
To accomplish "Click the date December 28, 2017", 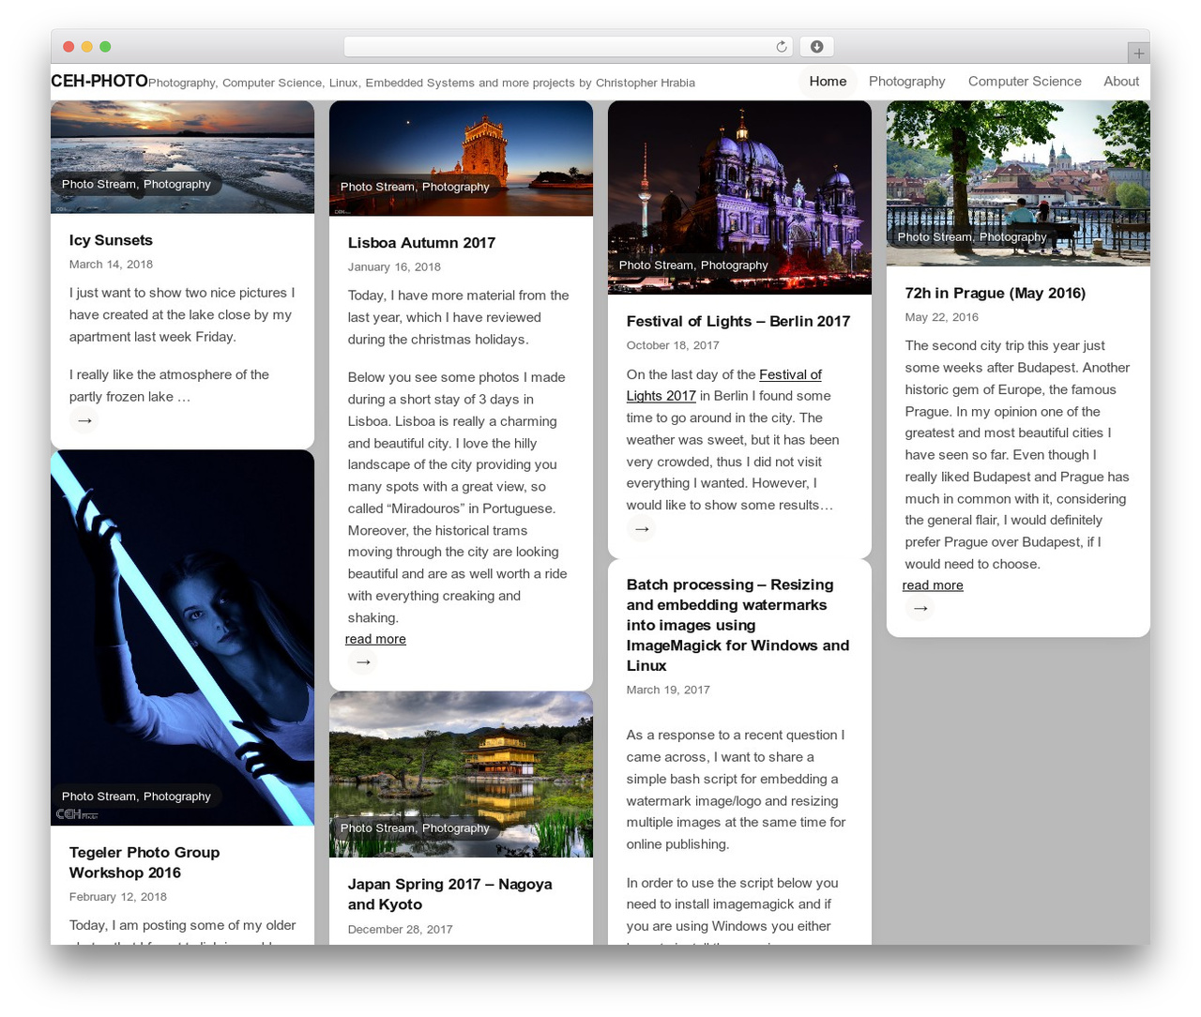I will [x=401, y=930].
